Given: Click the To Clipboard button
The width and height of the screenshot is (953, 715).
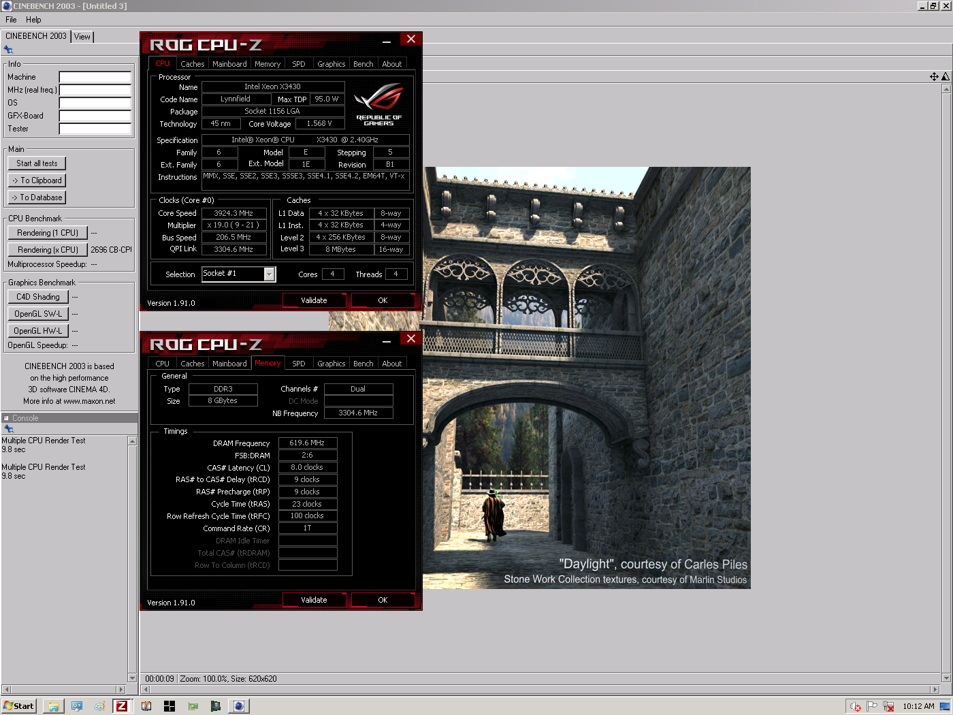Looking at the screenshot, I should 37,180.
